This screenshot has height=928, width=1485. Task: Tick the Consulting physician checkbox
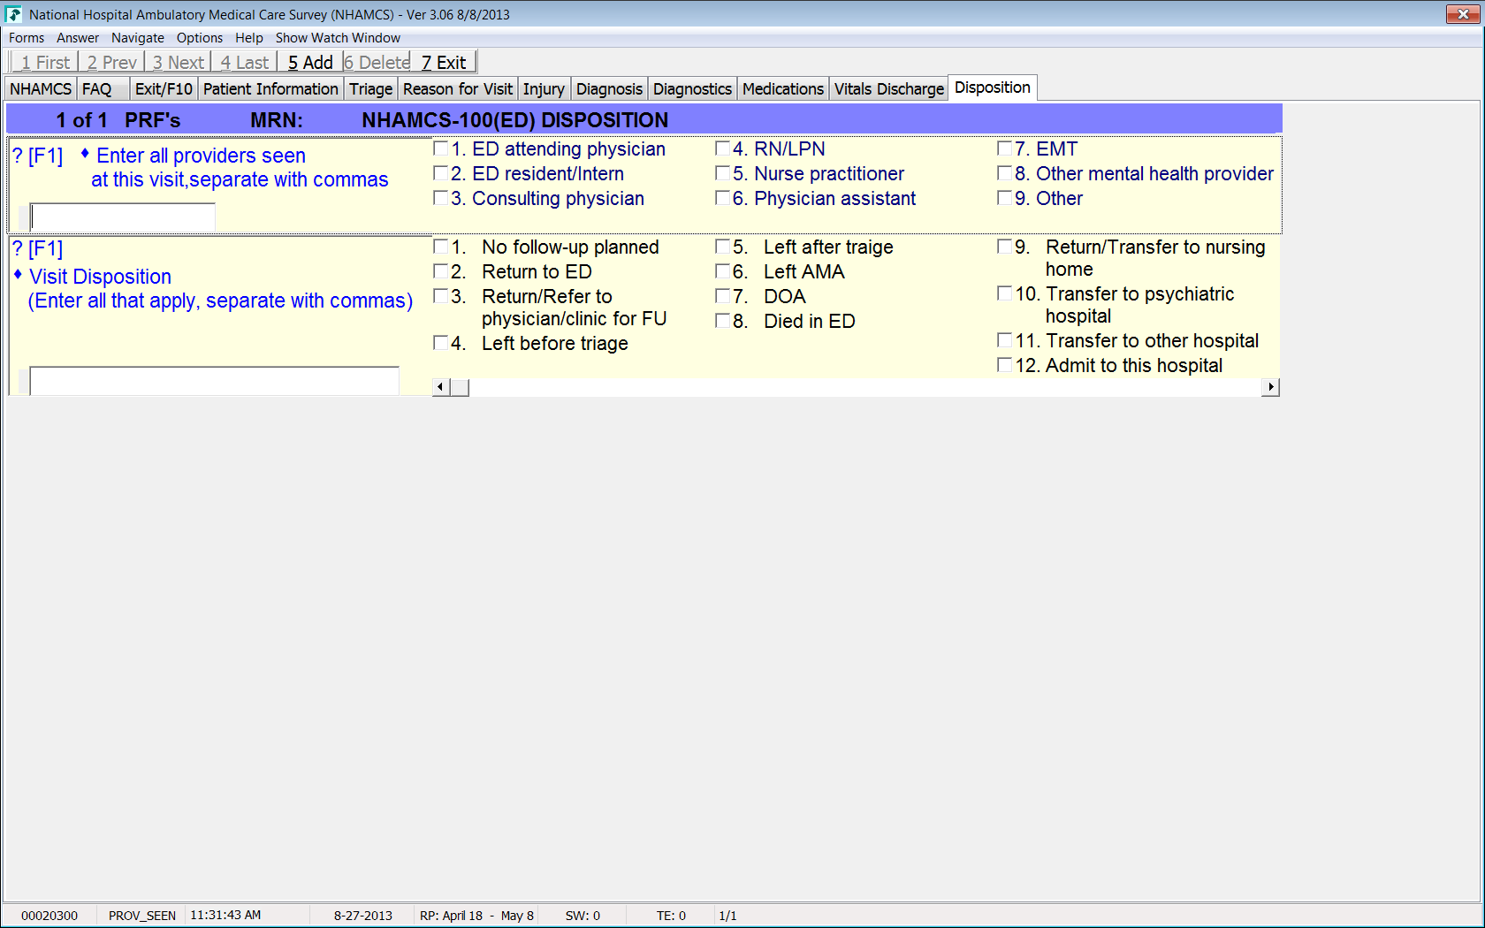440,198
